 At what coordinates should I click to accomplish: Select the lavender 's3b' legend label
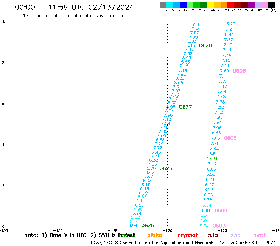[x=235, y=235]
